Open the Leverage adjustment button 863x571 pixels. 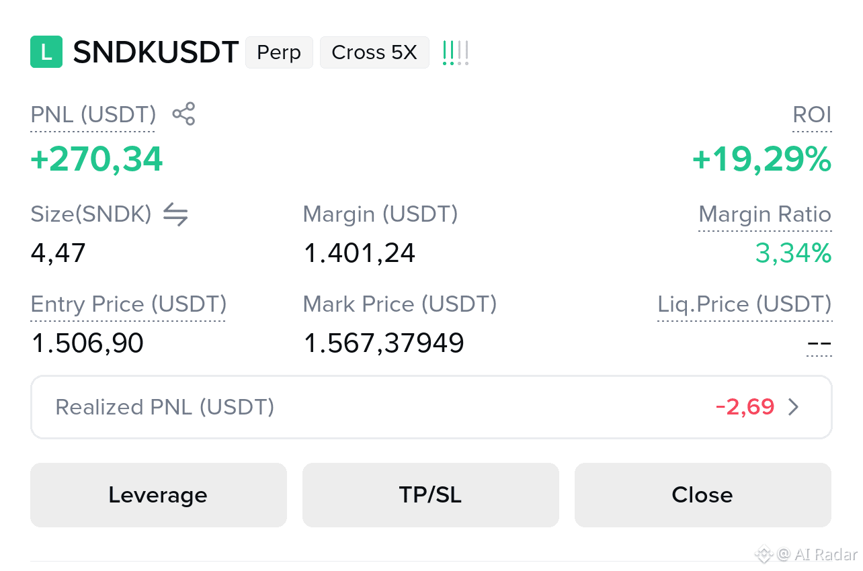click(159, 495)
